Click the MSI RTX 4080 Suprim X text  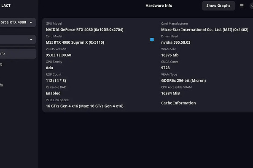(x=75, y=42)
